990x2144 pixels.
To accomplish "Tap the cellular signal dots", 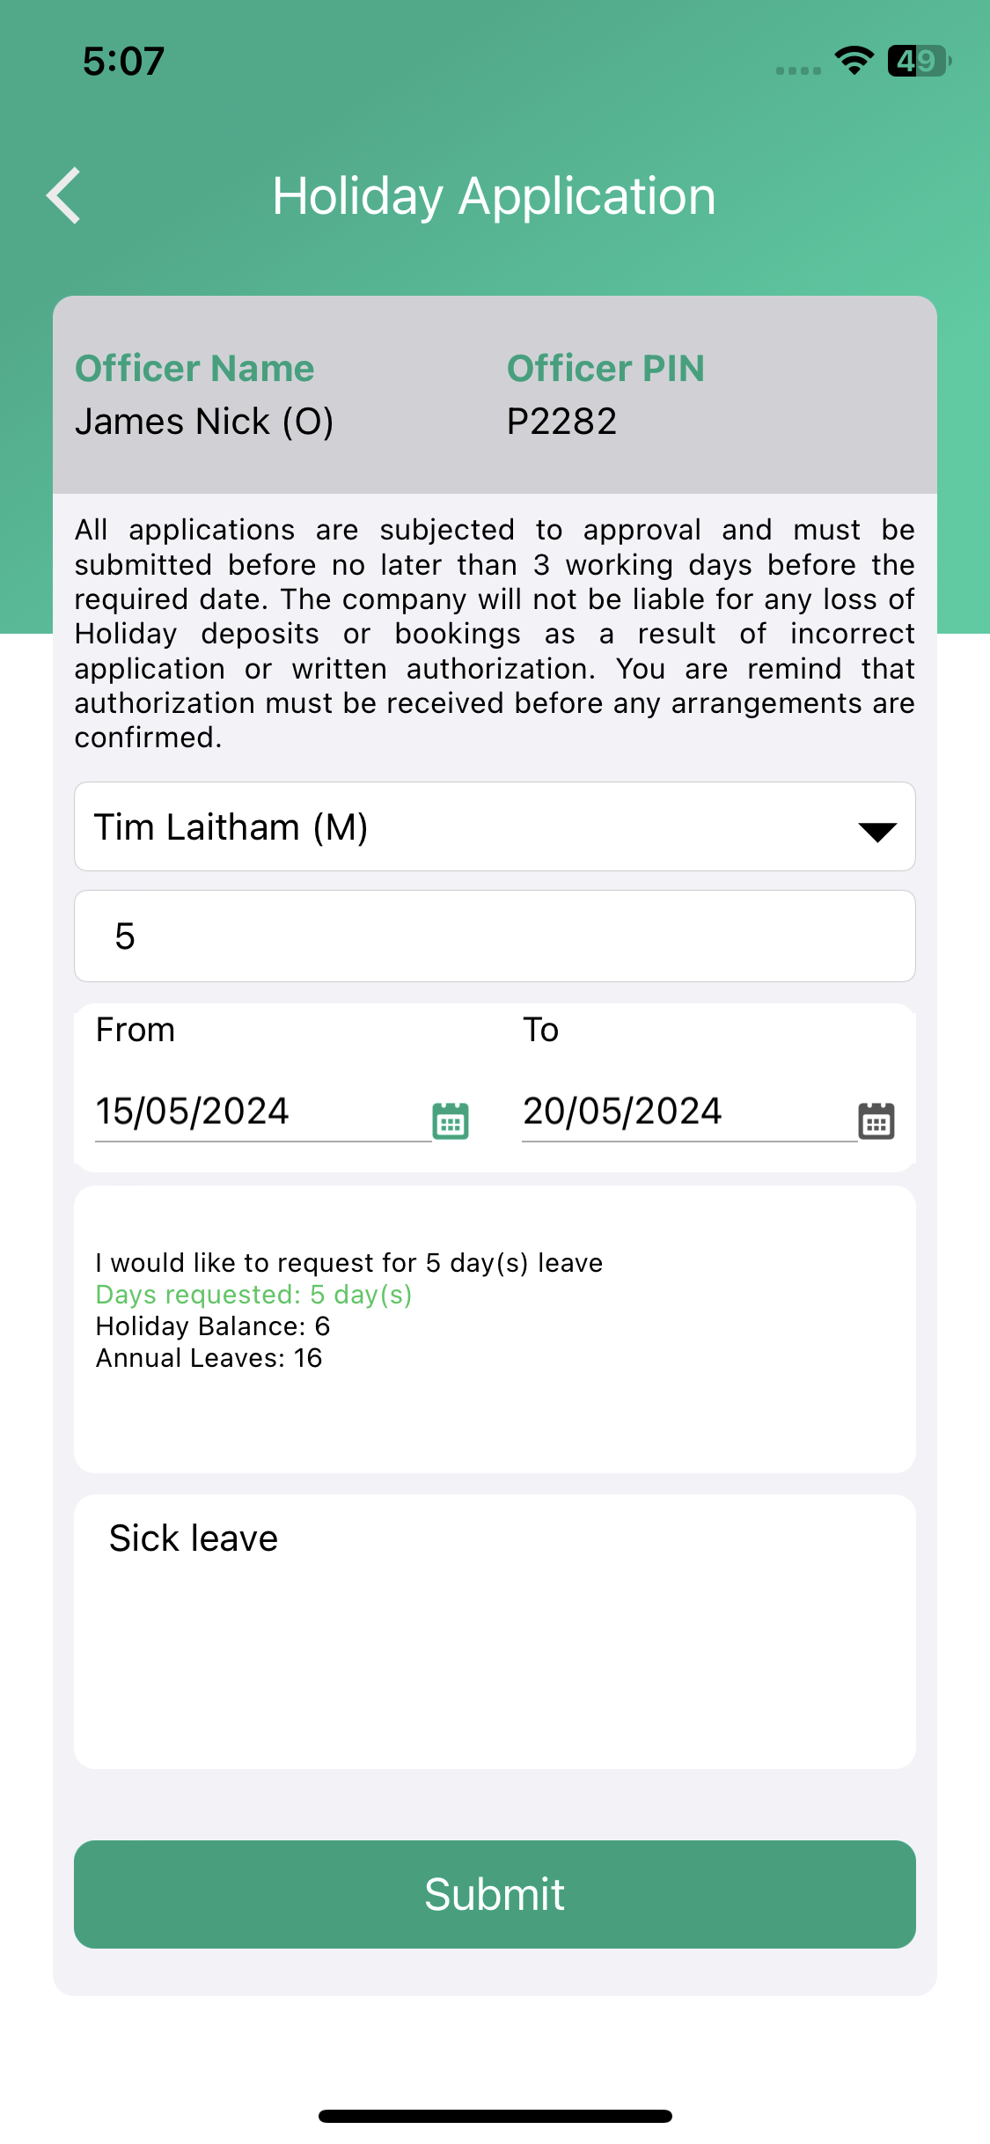I will coord(798,70).
